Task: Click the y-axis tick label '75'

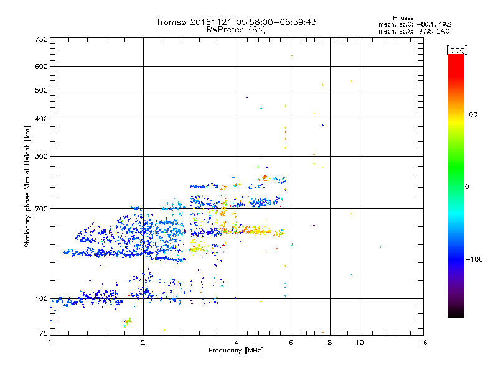Action: coord(43,333)
